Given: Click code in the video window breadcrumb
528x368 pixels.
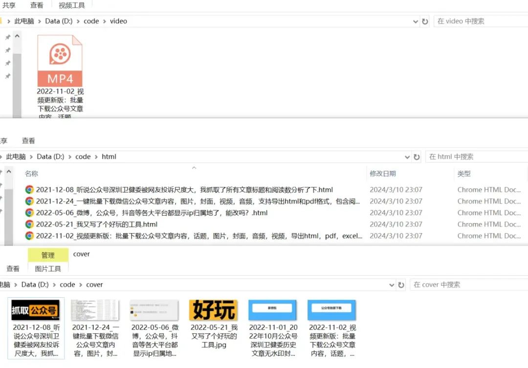Looking at the screenshot, I should point(91,21).
